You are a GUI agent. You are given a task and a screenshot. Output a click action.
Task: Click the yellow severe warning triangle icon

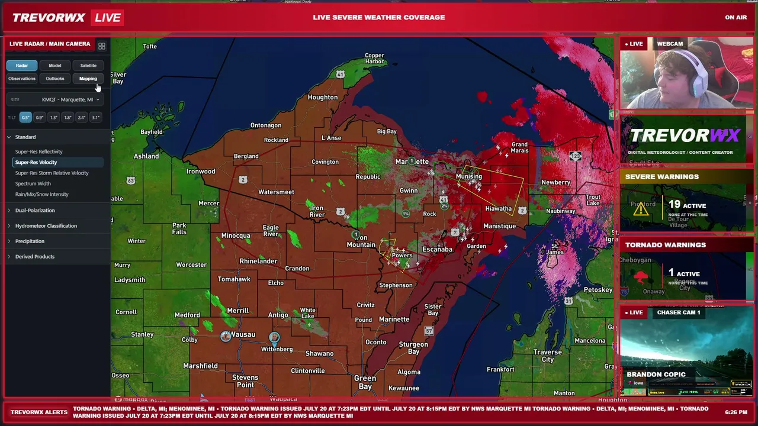pos(641,209)
